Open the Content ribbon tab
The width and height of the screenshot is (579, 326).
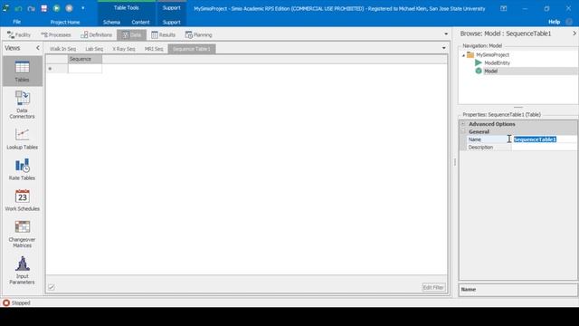tap(141, 22)
